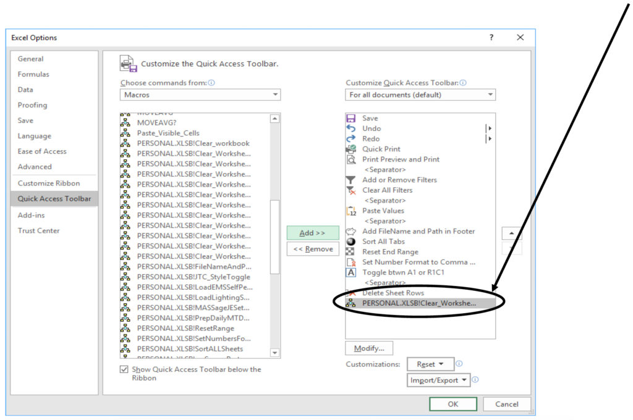
Task: Click the Move Up arrow beside the toolbar list
Action: click(x=511, y=233)
